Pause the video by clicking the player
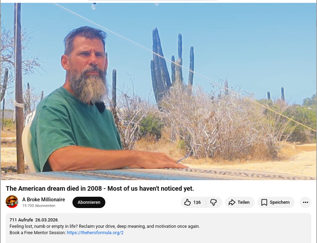Viewport: 317px width, 243px height. click(158, 91)
